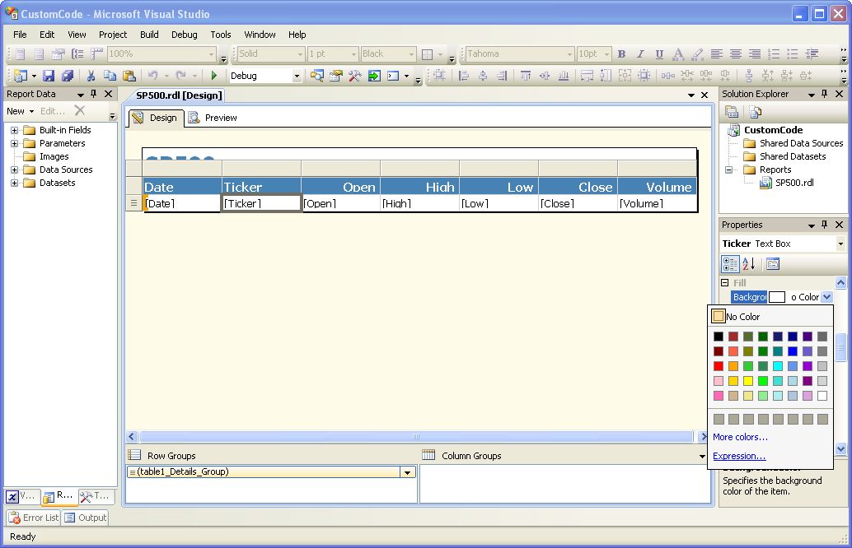Expand the Built-in Fields tree node
The width and height of the screenshot is (852, 548).
pyautogui.click(x=14, y=130)
